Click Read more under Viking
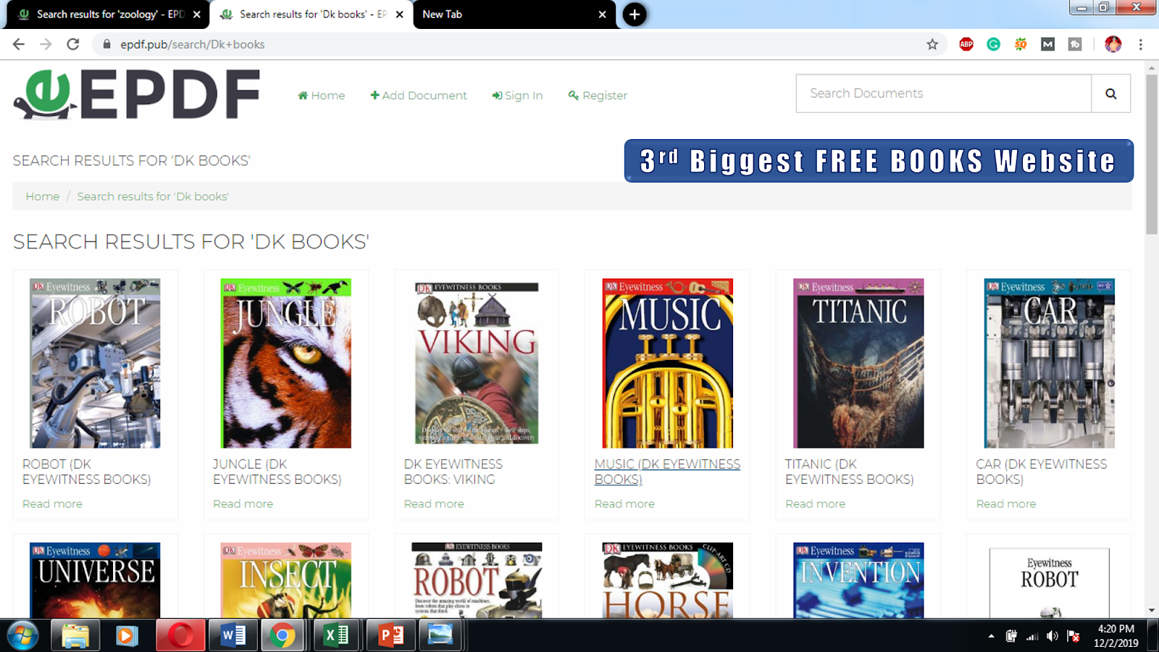The width and height of the screenshot is (1159, 652). coord(434,503)
